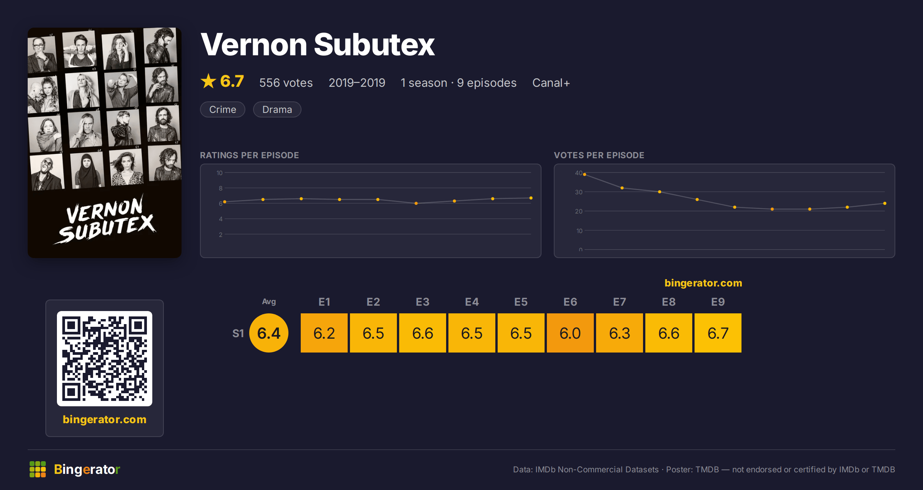Click the E1 rating tile 6.2
Viewport: 923px width, 490px height.
pyautogui.click(x=324, y=333)
